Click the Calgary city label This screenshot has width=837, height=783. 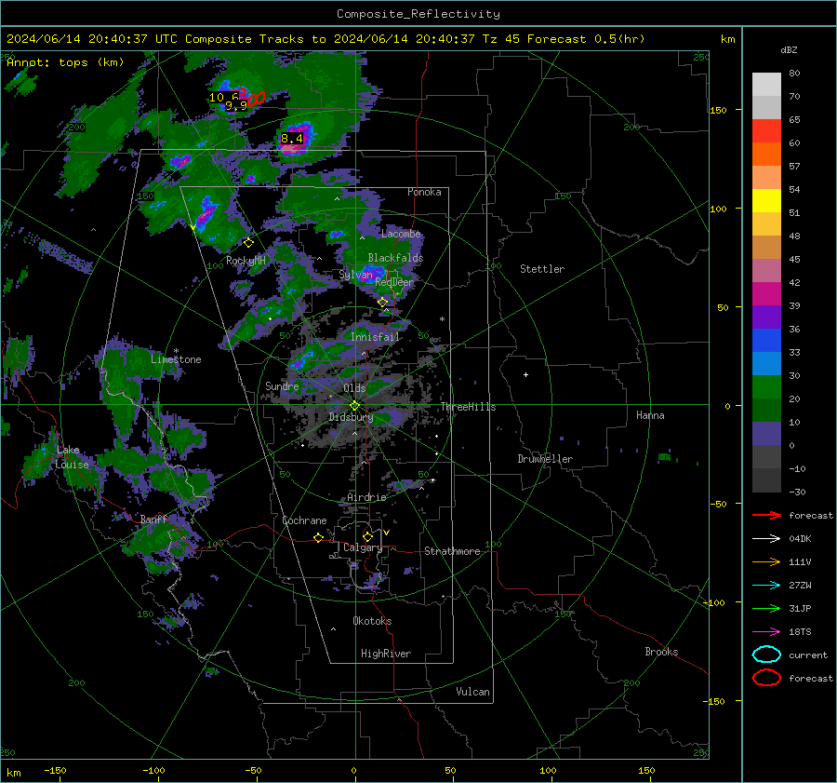(x=363, y=547)
